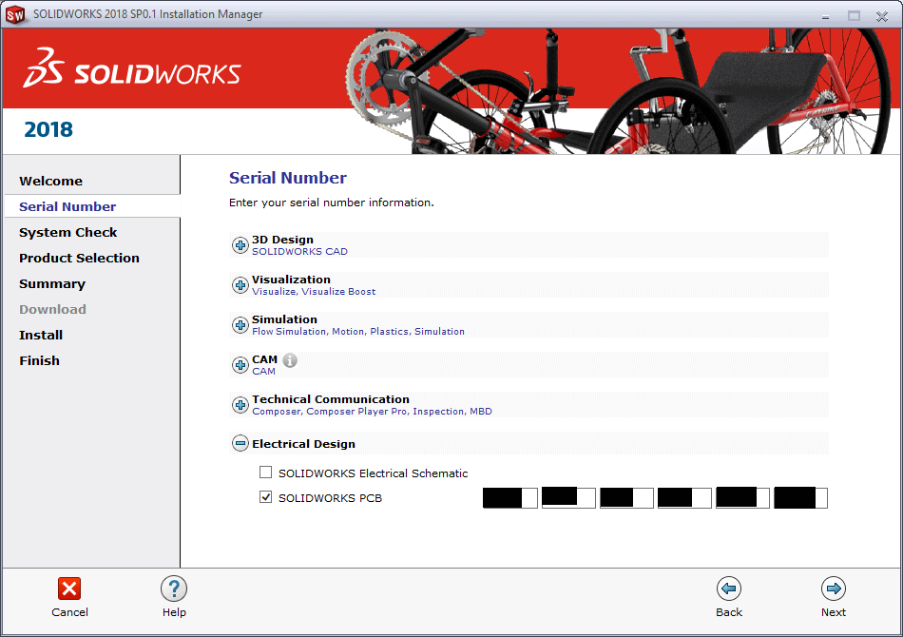Click the SOLIDWORKS Electrical Schematic label

pos(374,473)
